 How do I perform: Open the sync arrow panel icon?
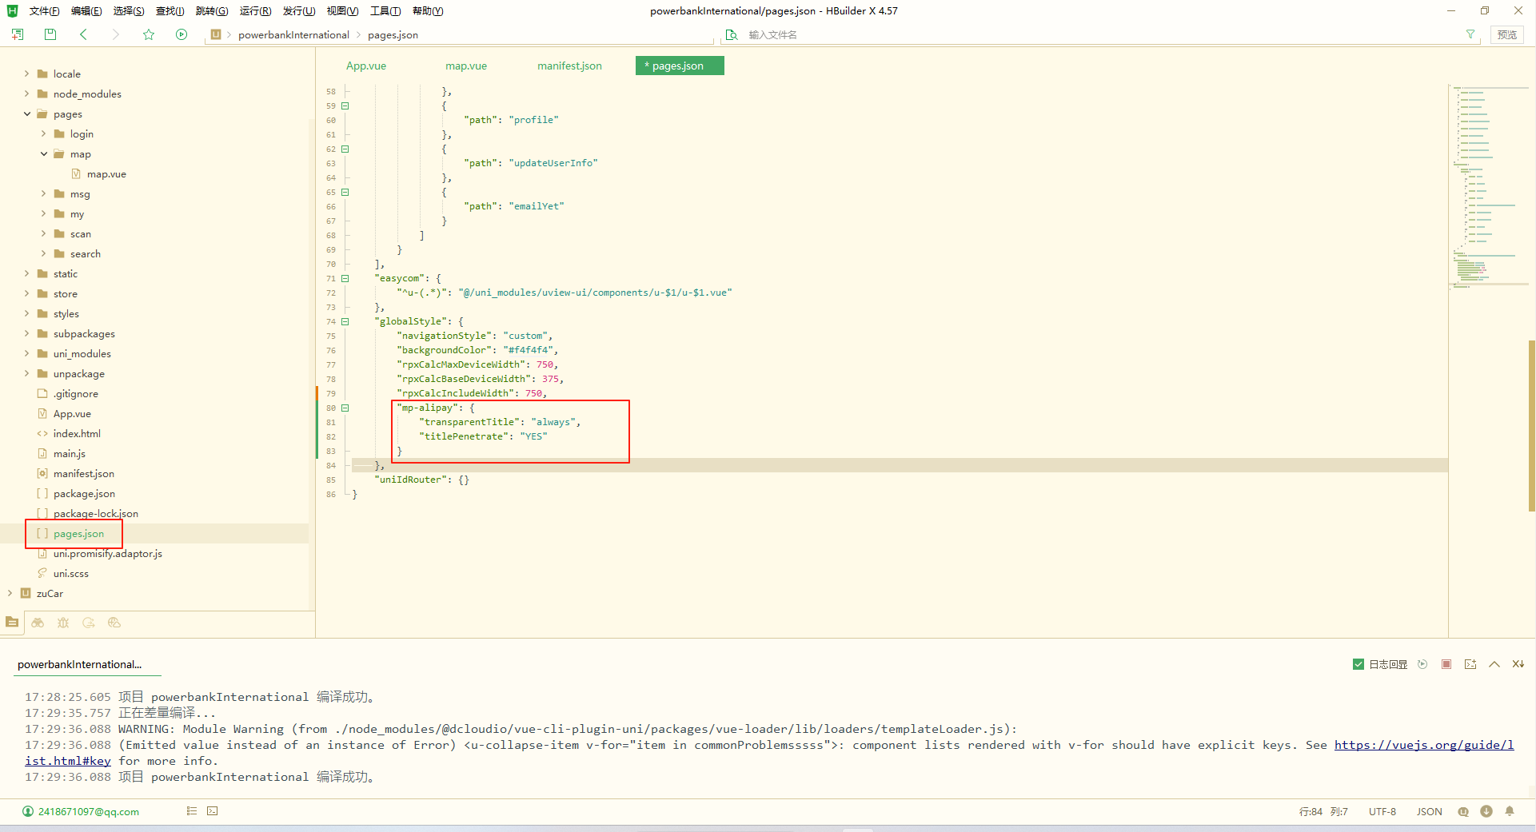pyautogui.click(x=89, y=623)
